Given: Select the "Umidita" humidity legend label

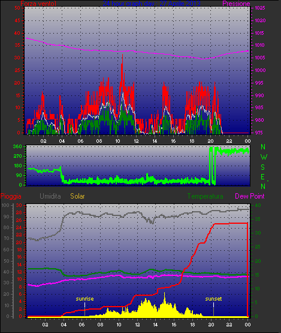Looking at the screenshot, I should (x=50, y=196).
